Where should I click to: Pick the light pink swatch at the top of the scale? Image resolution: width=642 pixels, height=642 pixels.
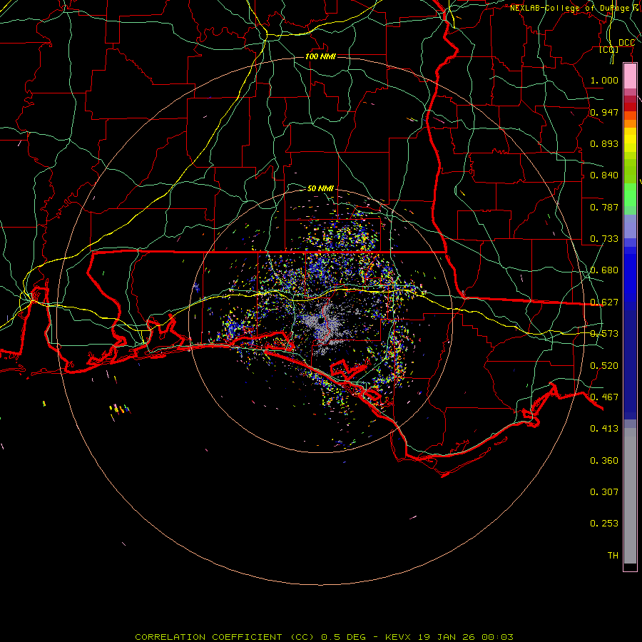pyautogui.click(x=630, y=76)
